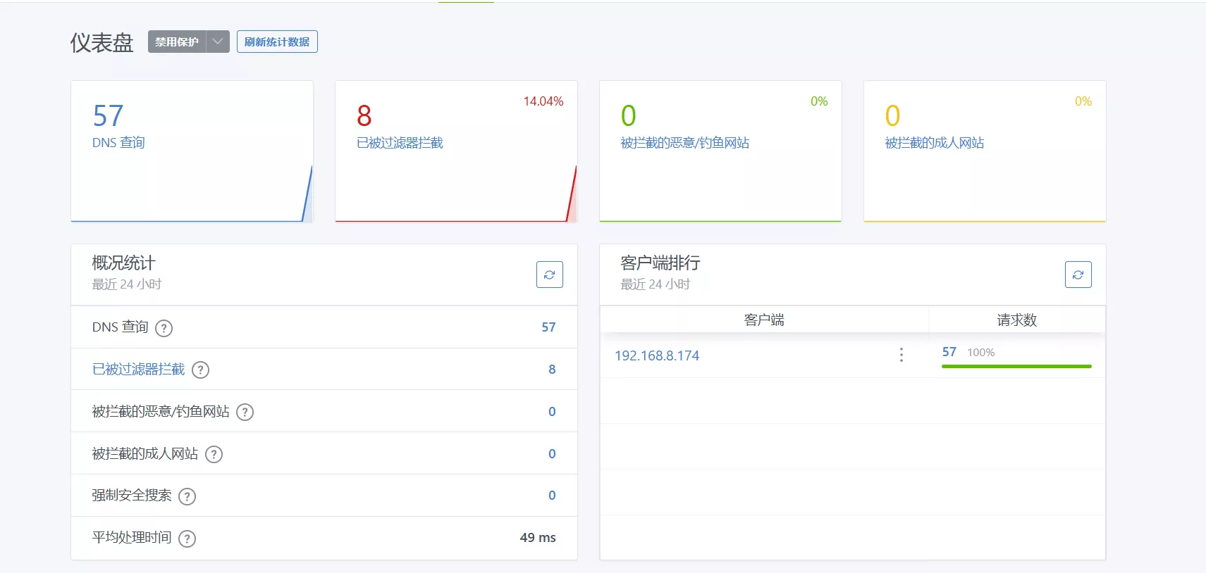Click the 客户端排行 panel title

click(x=660, y=263)
